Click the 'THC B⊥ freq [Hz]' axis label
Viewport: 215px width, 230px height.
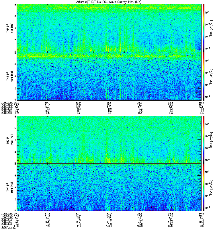click(x=10, y=139)
